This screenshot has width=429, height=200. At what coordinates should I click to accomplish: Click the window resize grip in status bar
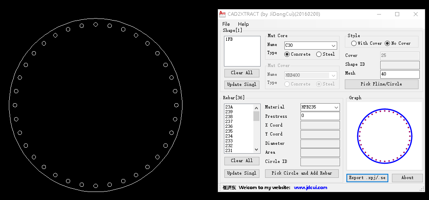pyautogui.click(x=422, y=189)
